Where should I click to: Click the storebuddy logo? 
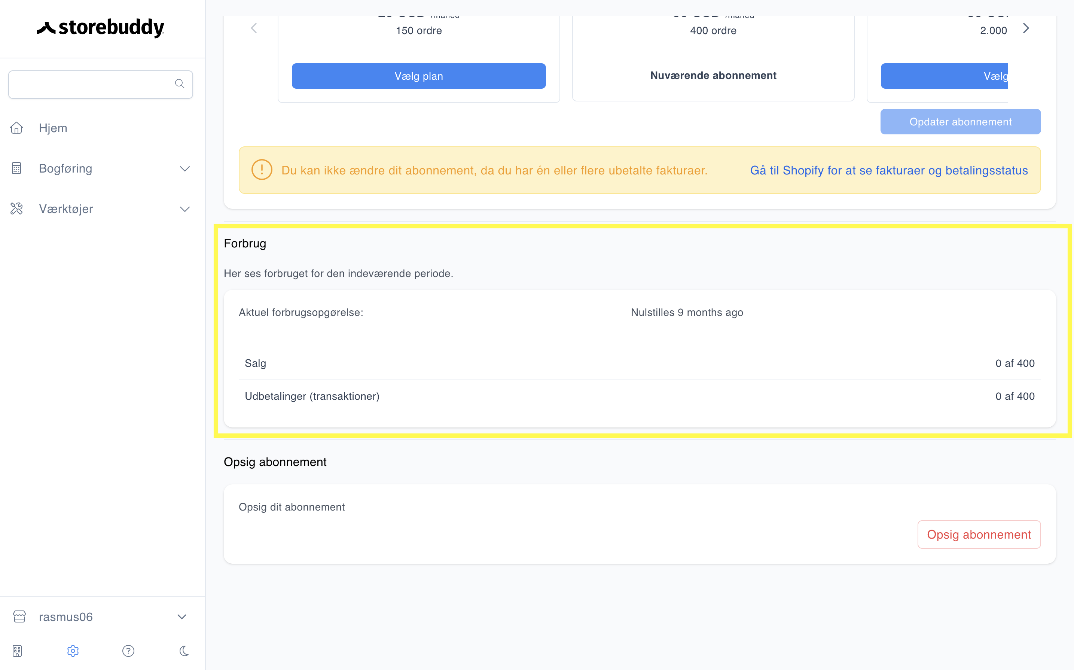[101, 27]
